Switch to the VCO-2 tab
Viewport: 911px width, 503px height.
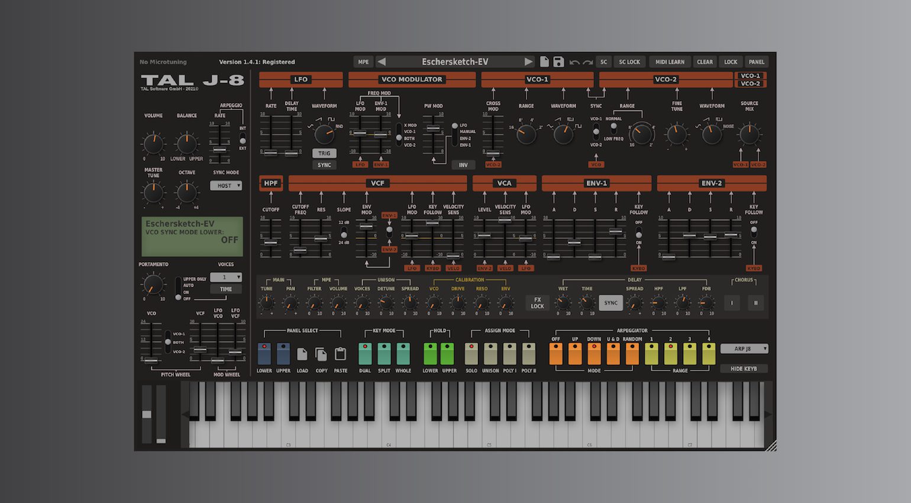pos(750,83)
